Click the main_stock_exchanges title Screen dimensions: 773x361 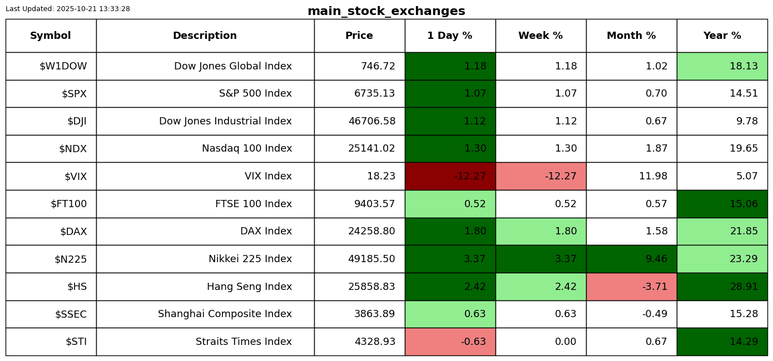pyautogui.click(x=386, y=11)
